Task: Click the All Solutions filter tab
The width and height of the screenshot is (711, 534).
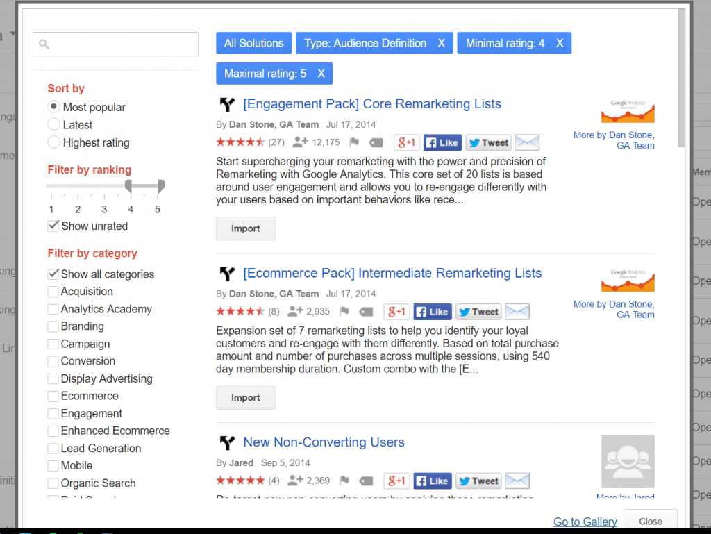Action: 253,43
